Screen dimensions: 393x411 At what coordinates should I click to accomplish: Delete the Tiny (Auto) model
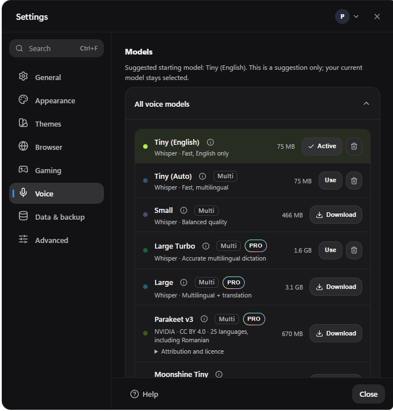pos(354,181)
